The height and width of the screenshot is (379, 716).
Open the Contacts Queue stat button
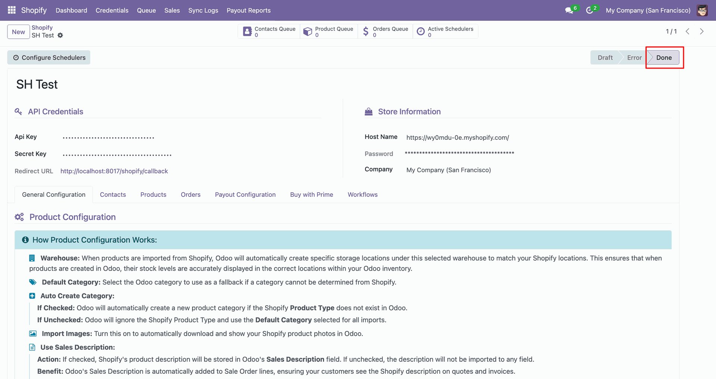point(269,31)
